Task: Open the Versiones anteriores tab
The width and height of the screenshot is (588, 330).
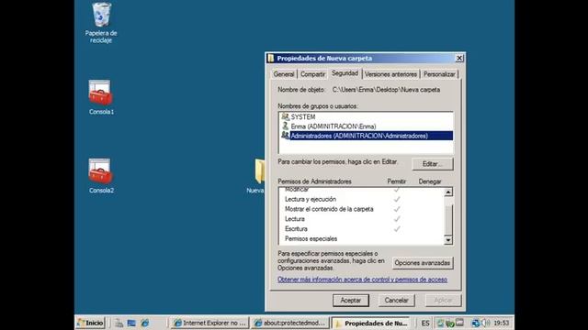Action: [x=390, y=74]
